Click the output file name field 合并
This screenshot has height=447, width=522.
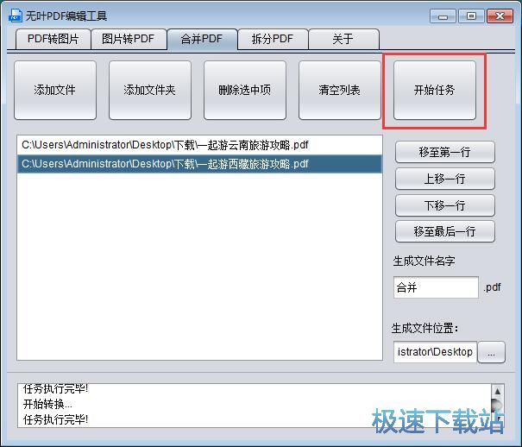436,287
